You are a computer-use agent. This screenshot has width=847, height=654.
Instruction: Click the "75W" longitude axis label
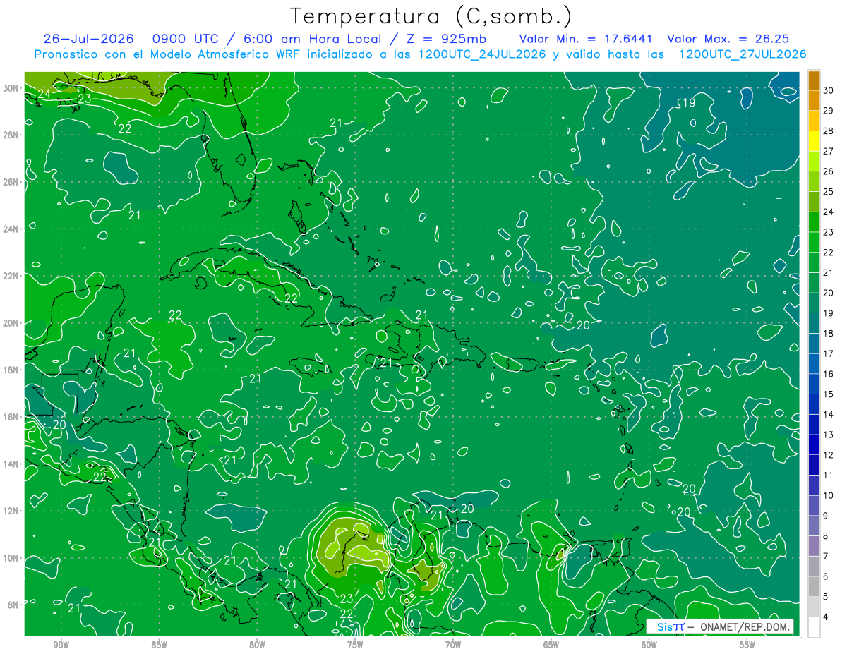pyautogui.click(x=355, y=645)
